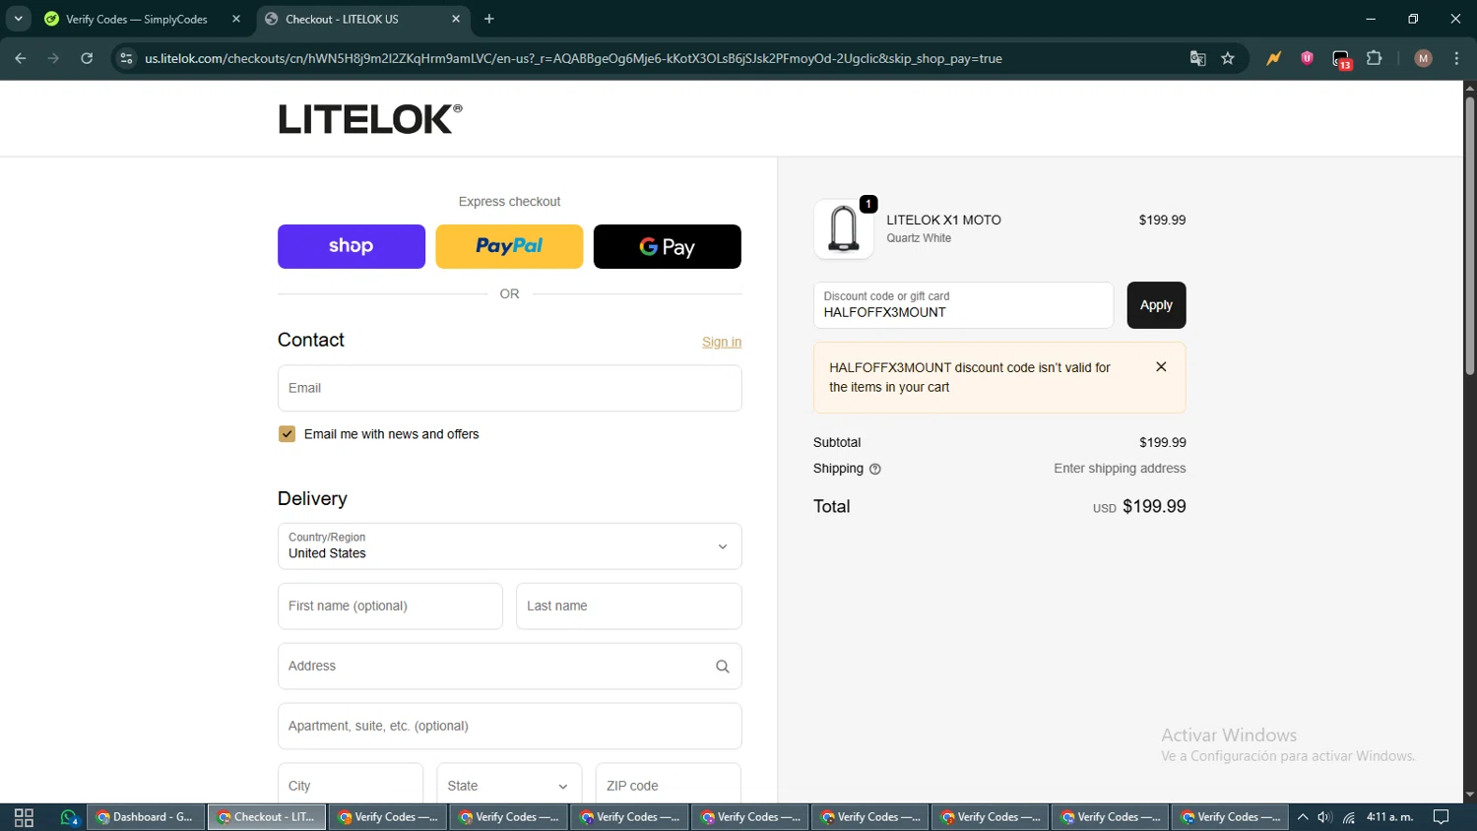Choose Google Pay express checkout
Viewport: 1477px width, 831px height.
tap(668, 246)
